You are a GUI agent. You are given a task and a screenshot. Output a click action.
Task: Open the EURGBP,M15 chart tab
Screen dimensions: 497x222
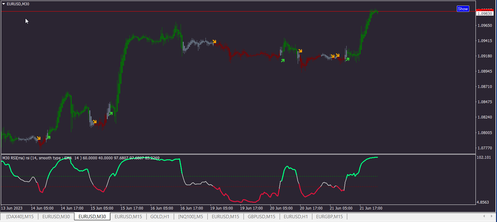(329, 216)
